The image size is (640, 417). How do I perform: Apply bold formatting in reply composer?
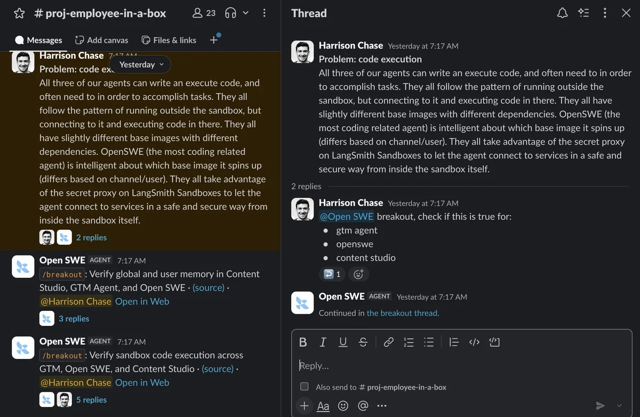(303, 342)
